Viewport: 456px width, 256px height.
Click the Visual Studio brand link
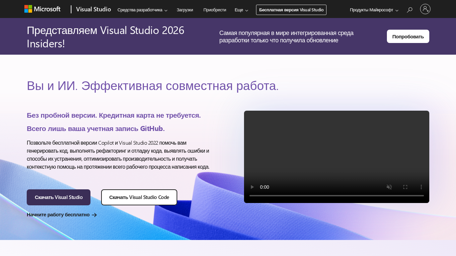(x=93, y=9)
